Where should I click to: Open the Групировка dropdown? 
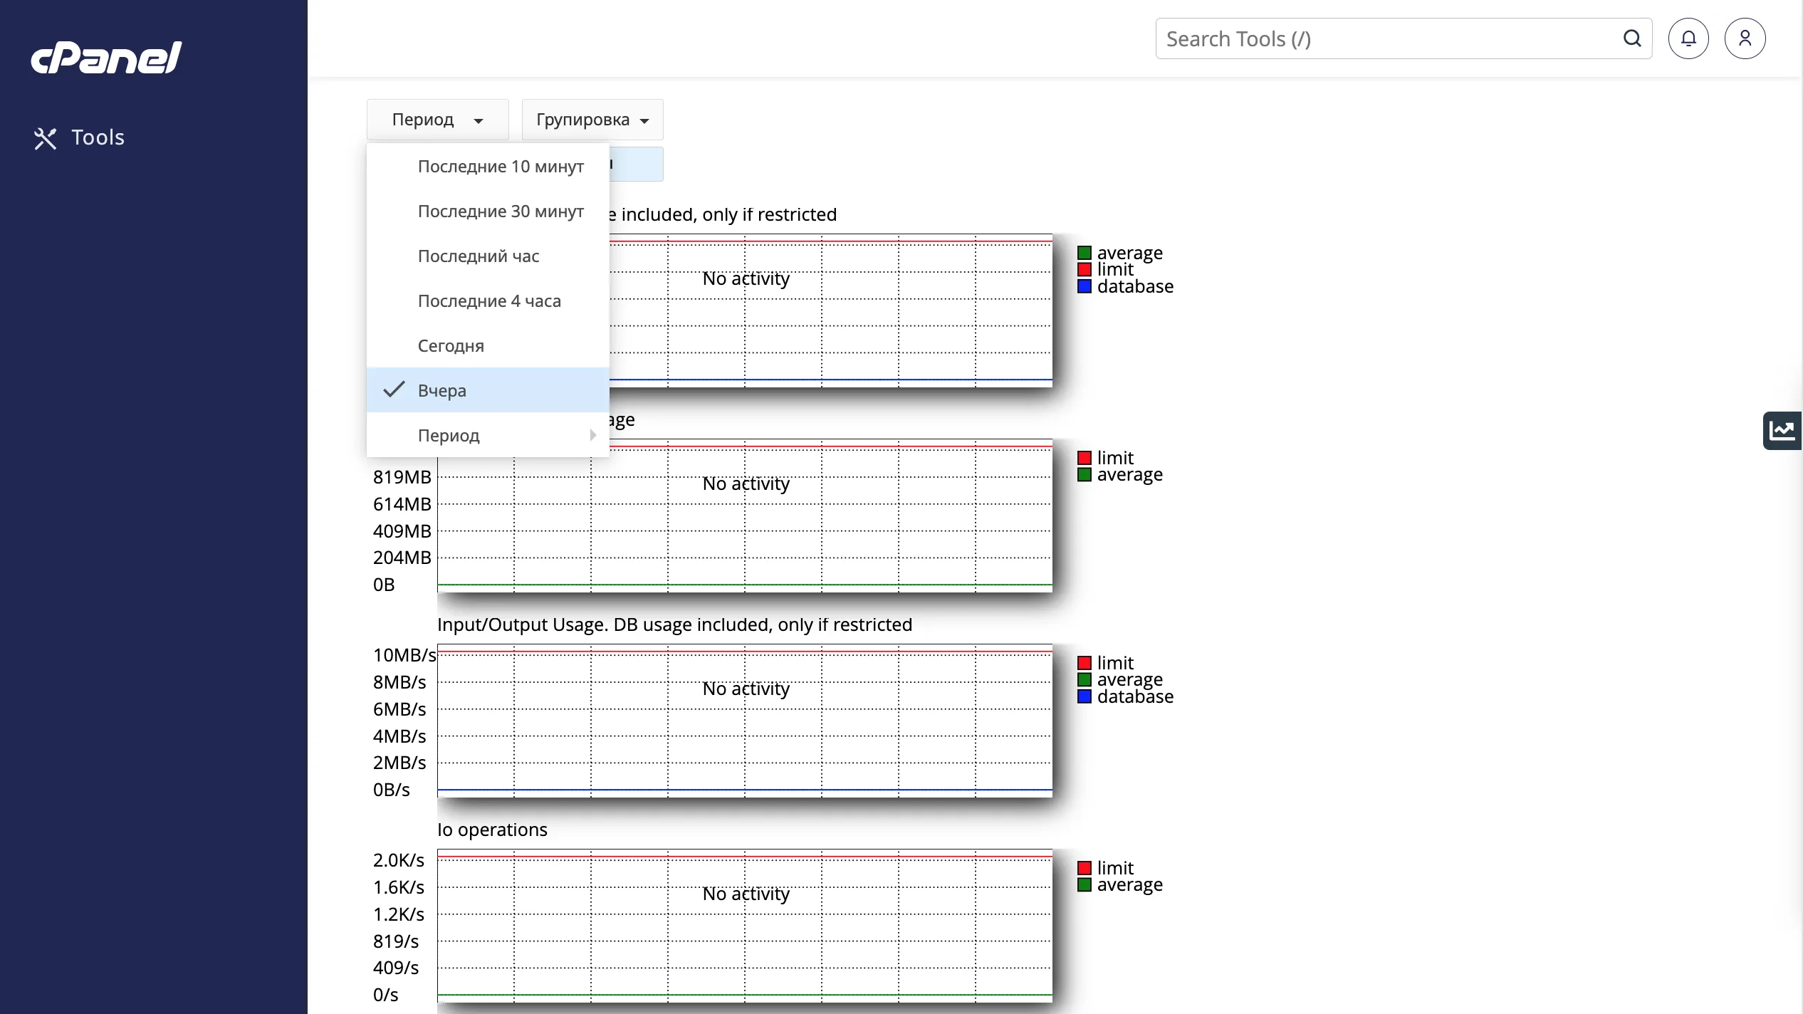(x=592, y=120)
